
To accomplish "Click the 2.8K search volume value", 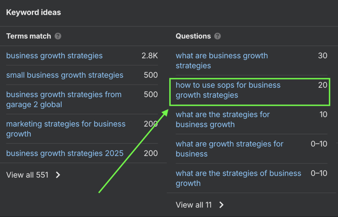I will click(x=150, y=56).
